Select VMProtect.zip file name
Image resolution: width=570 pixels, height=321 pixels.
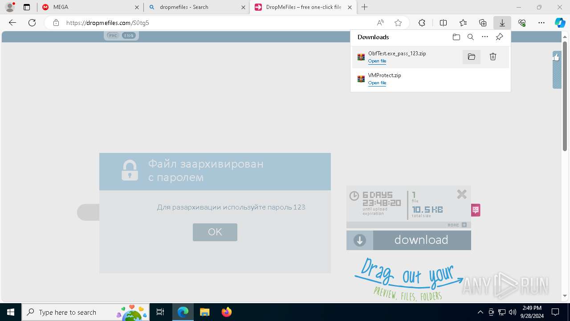point(385,75)
